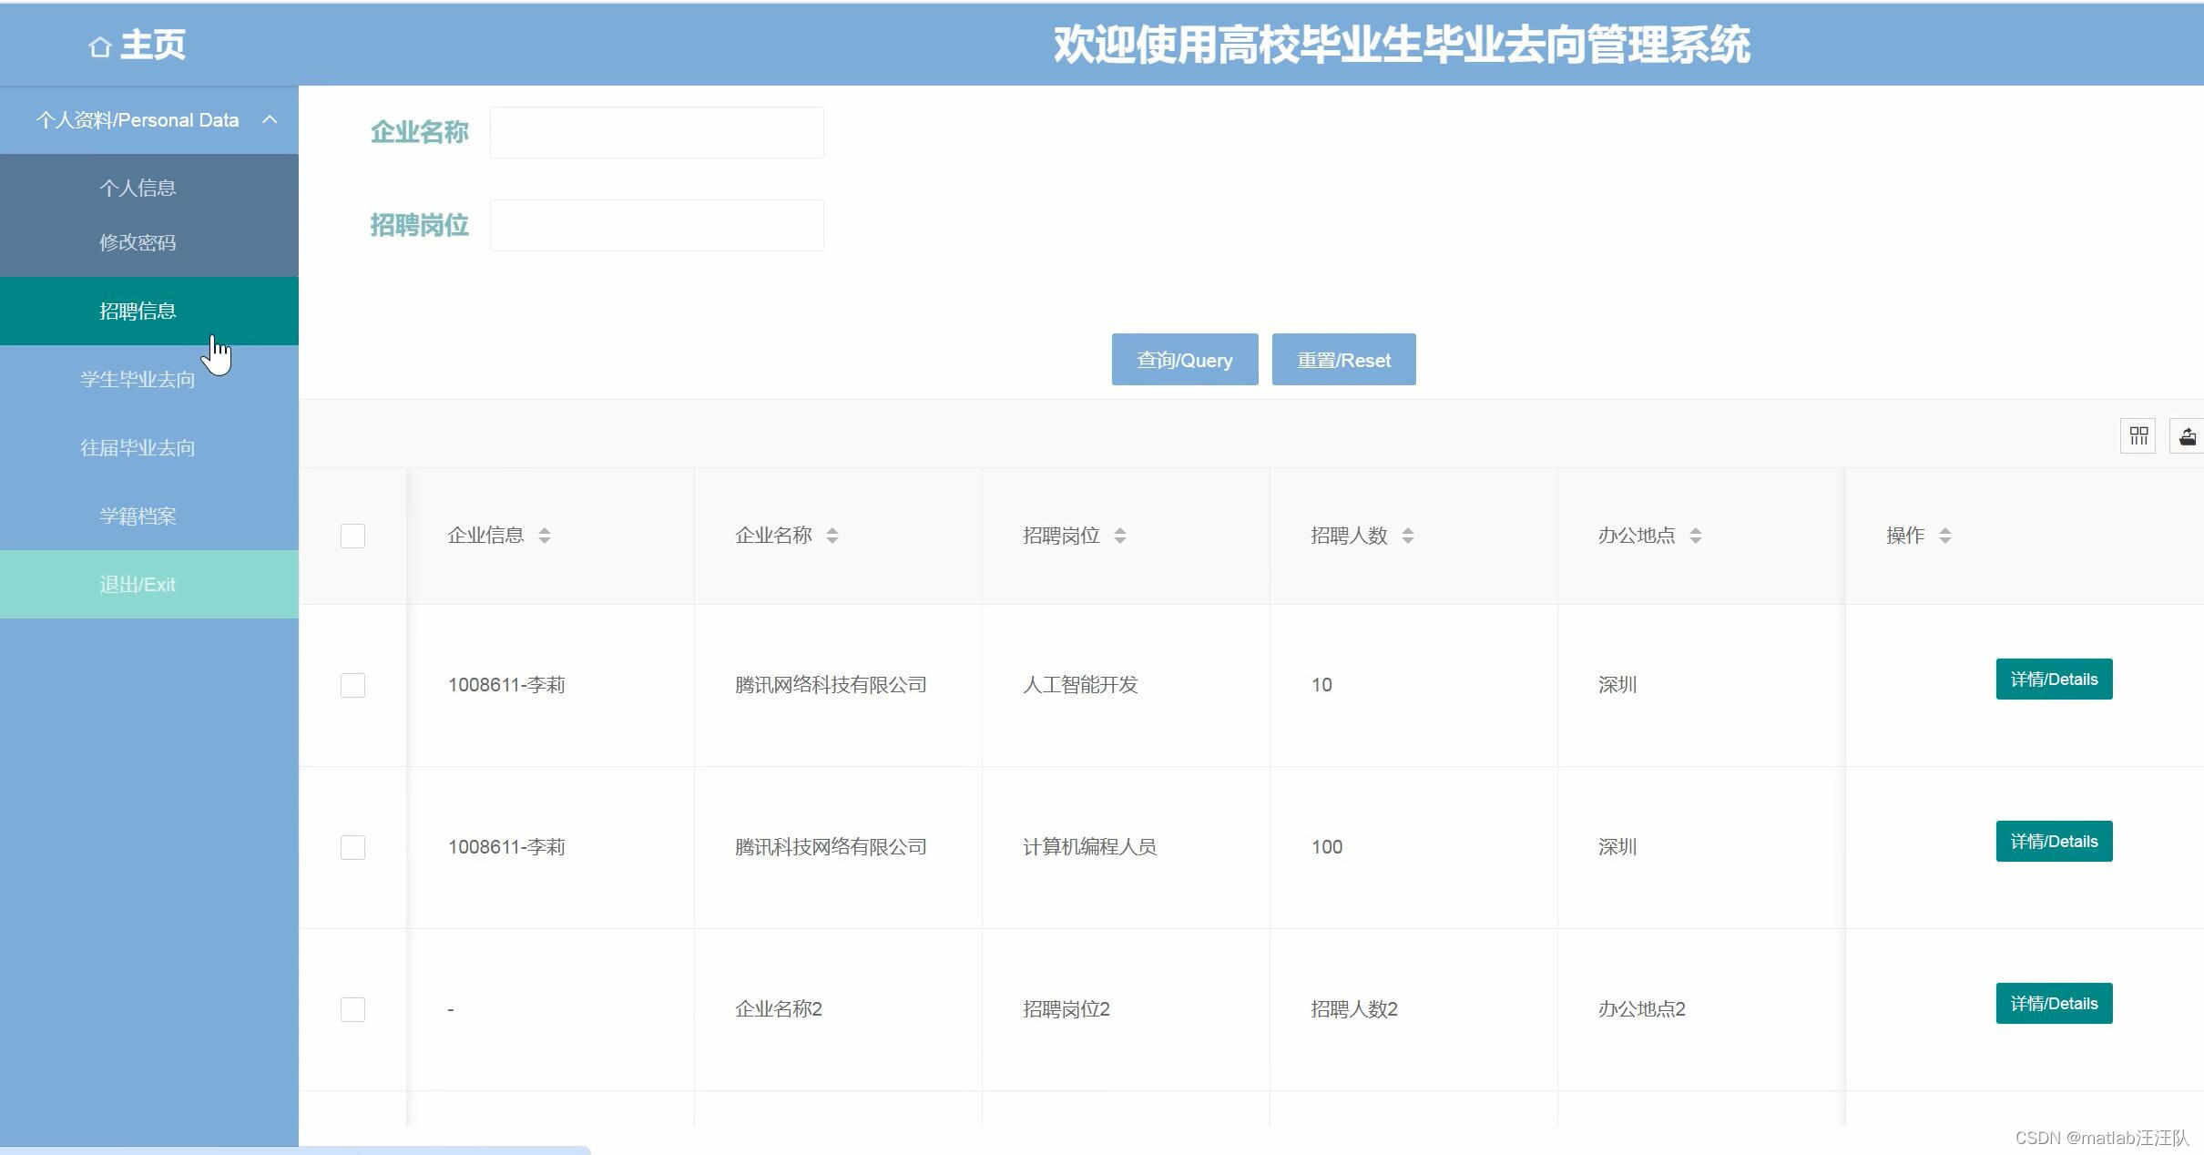Toggle the select-all header checkbox
This screenshot has width=2204, height=1155.
[352, 536]
